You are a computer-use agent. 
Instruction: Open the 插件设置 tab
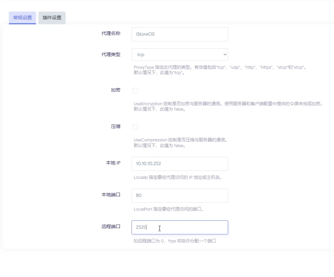tap(52, 18)
